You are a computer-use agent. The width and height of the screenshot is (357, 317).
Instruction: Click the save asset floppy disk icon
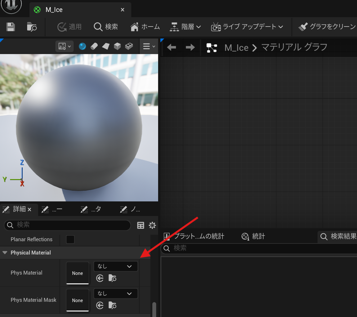[x=10, y=27]
